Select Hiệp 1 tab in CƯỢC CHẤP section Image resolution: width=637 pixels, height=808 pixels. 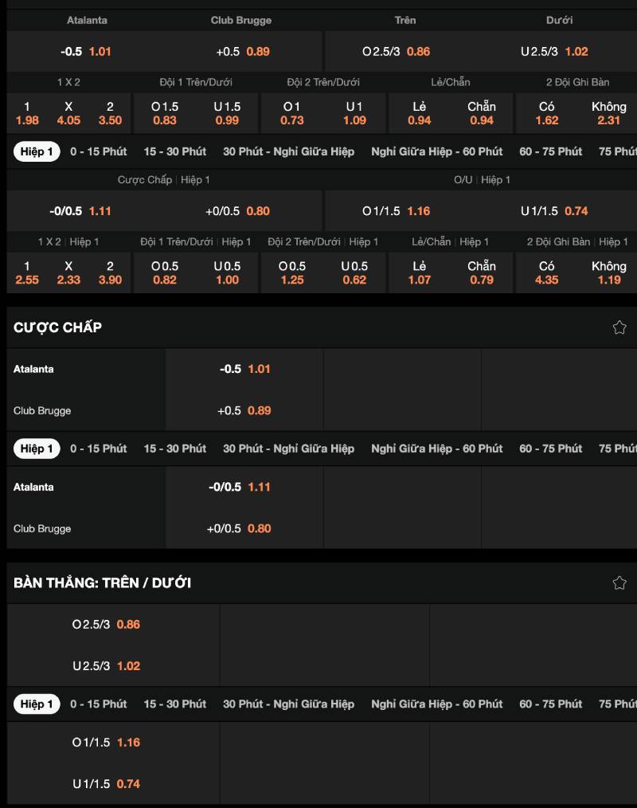37,449
